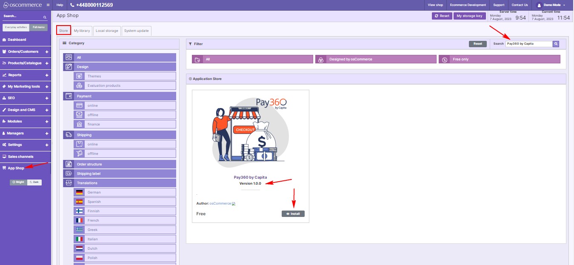Choose the offline cash icon under Payment
This screenshot has width=574, height=265.
click(79, 115)
